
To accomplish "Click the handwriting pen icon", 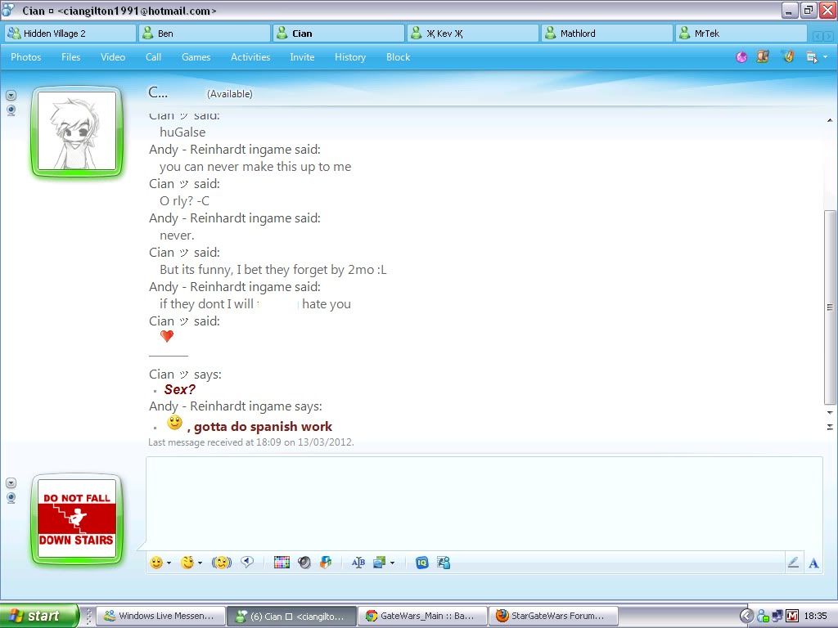I will click(793, 563).
